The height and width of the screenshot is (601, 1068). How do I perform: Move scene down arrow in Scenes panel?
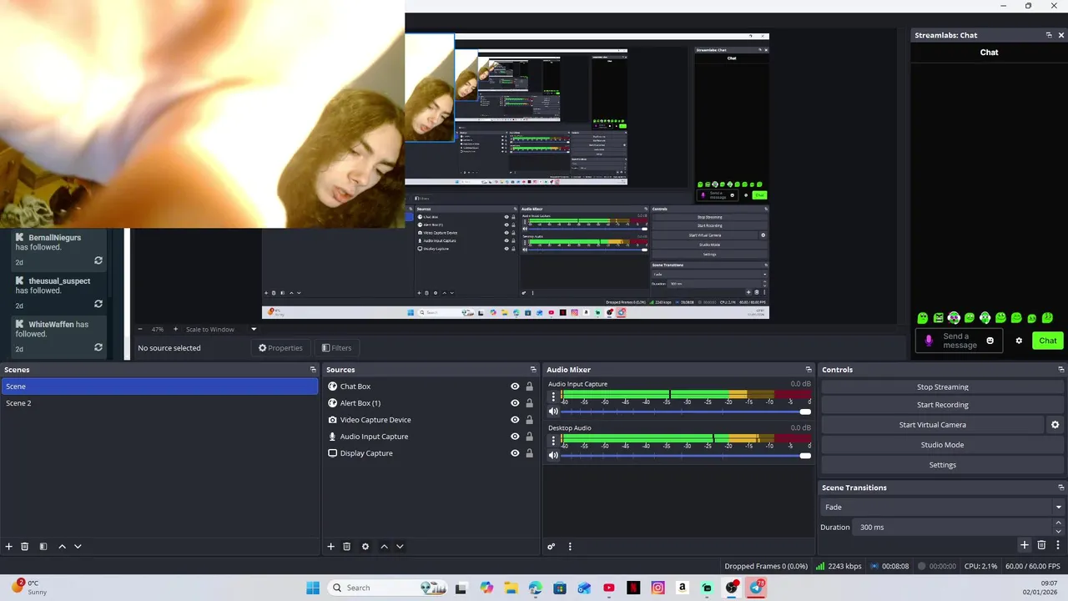(x=78, y=547)
